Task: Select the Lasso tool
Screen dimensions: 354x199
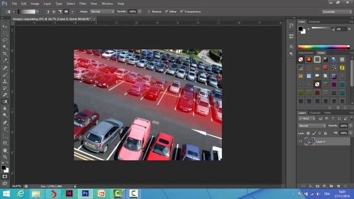Action: coord(5,40)
